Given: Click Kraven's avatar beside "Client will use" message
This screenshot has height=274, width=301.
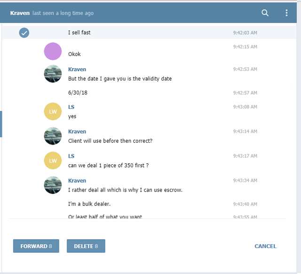Looking at the screenshot, I should (53, 136).
